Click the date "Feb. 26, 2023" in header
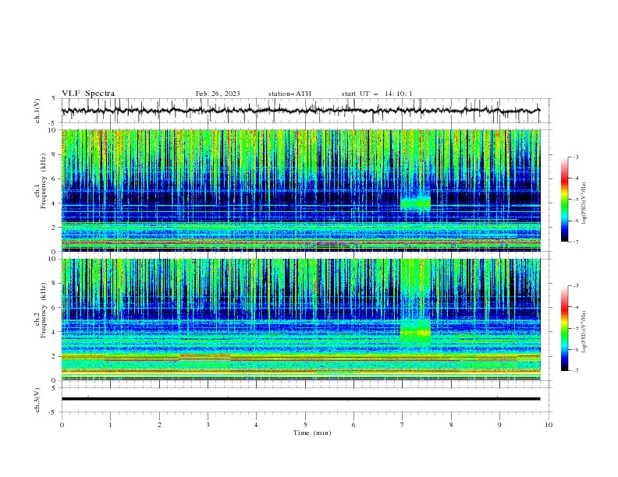The height and width of the screenshot is (477, 618). click(x=218, y=94)
